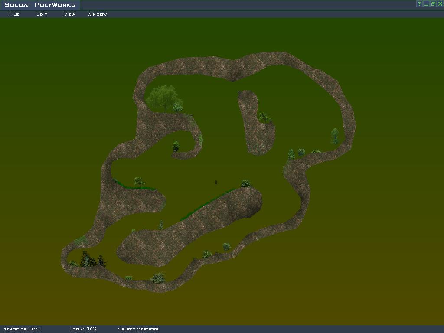Image resolution: width=444 pixels, height=333 pixels.
Task: Open the Edit menu
Action: tap(42, 14)
